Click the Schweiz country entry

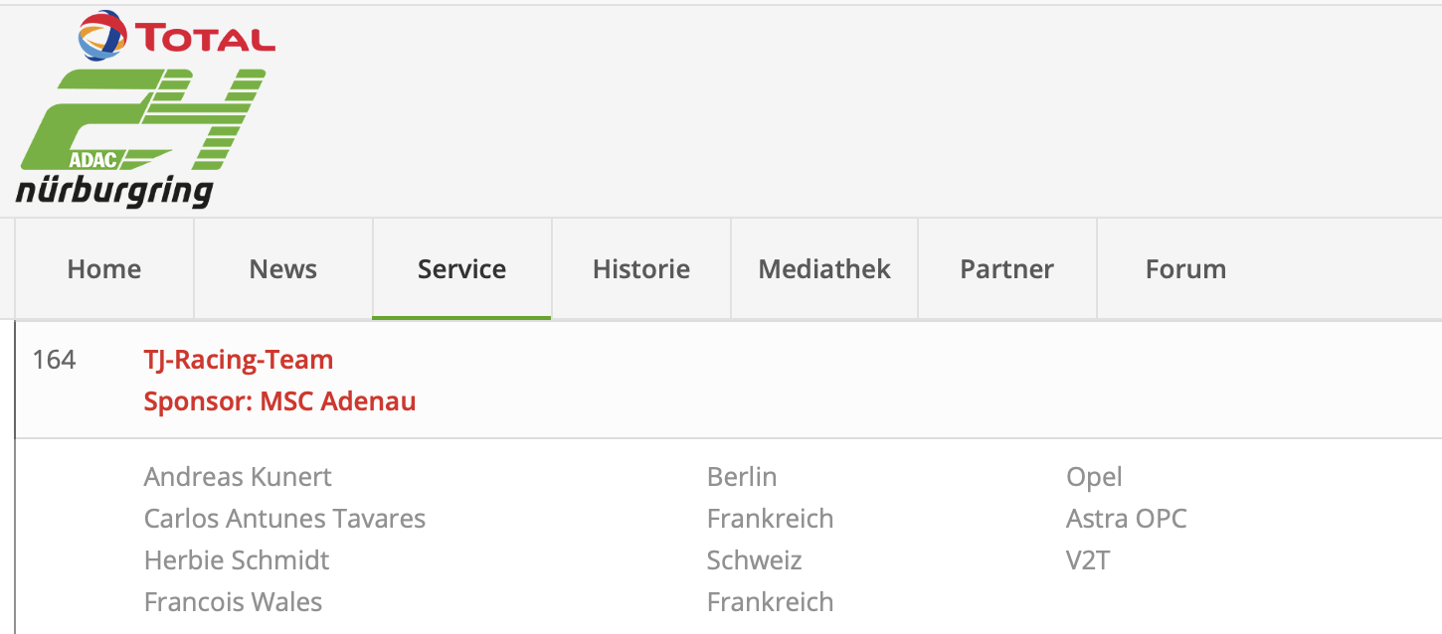pyautogui.click(x=754, y=560)
